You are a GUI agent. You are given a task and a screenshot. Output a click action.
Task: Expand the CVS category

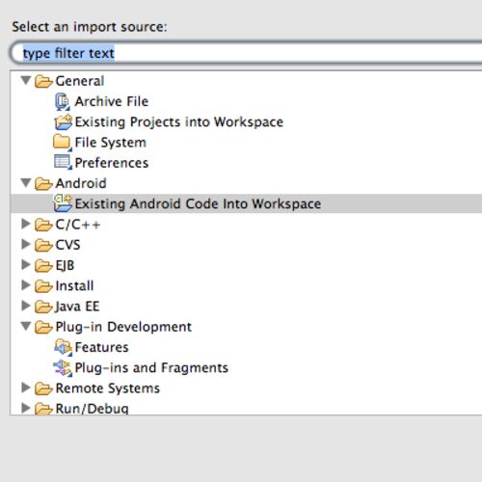26,244
